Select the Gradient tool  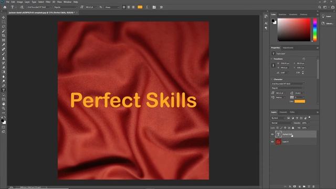tap(4, 72)
